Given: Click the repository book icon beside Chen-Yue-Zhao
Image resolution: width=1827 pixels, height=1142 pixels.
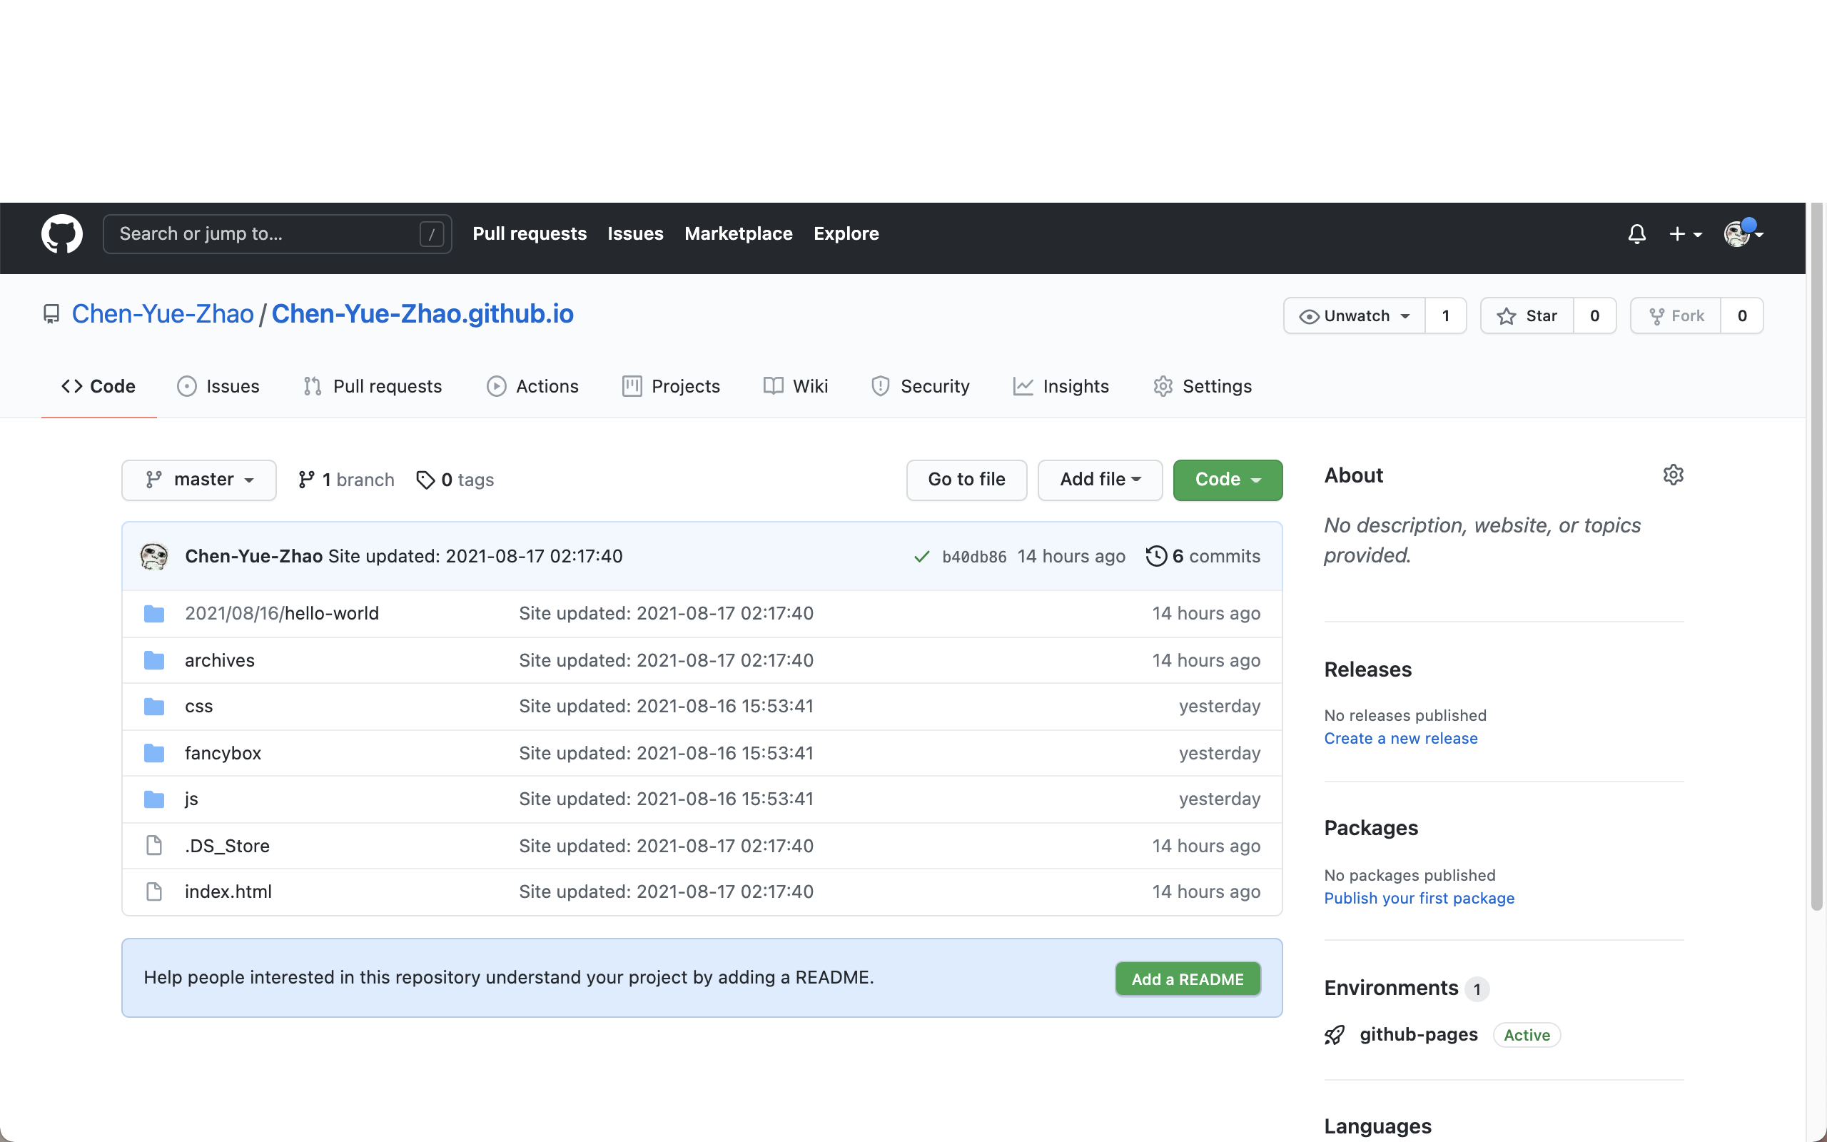Looking at the screenshot, I should [51, 314].
